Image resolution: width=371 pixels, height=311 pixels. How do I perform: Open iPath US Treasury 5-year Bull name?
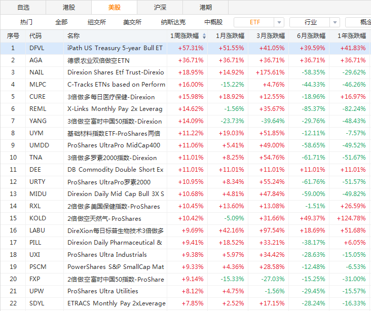[115, 48]
